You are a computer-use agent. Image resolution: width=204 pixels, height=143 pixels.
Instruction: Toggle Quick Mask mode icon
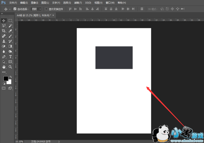4,88
